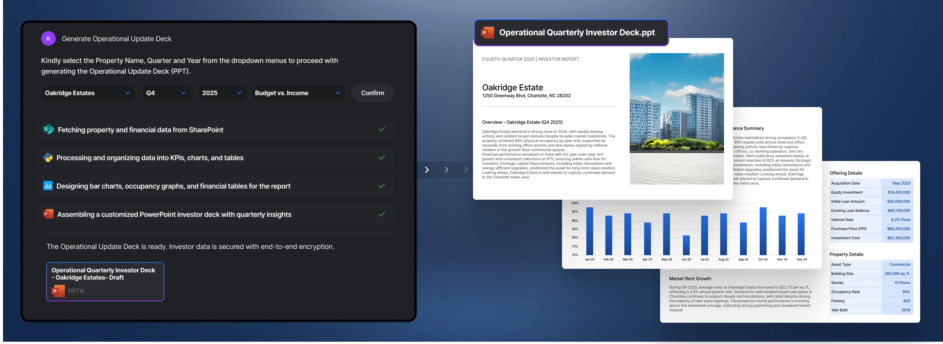Click 'Property Details' table heading
943x344 pixels.
(x=846, y=254)
